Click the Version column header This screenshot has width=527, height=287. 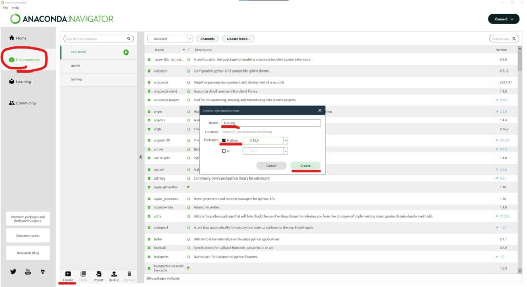click(x=501, y=50)
